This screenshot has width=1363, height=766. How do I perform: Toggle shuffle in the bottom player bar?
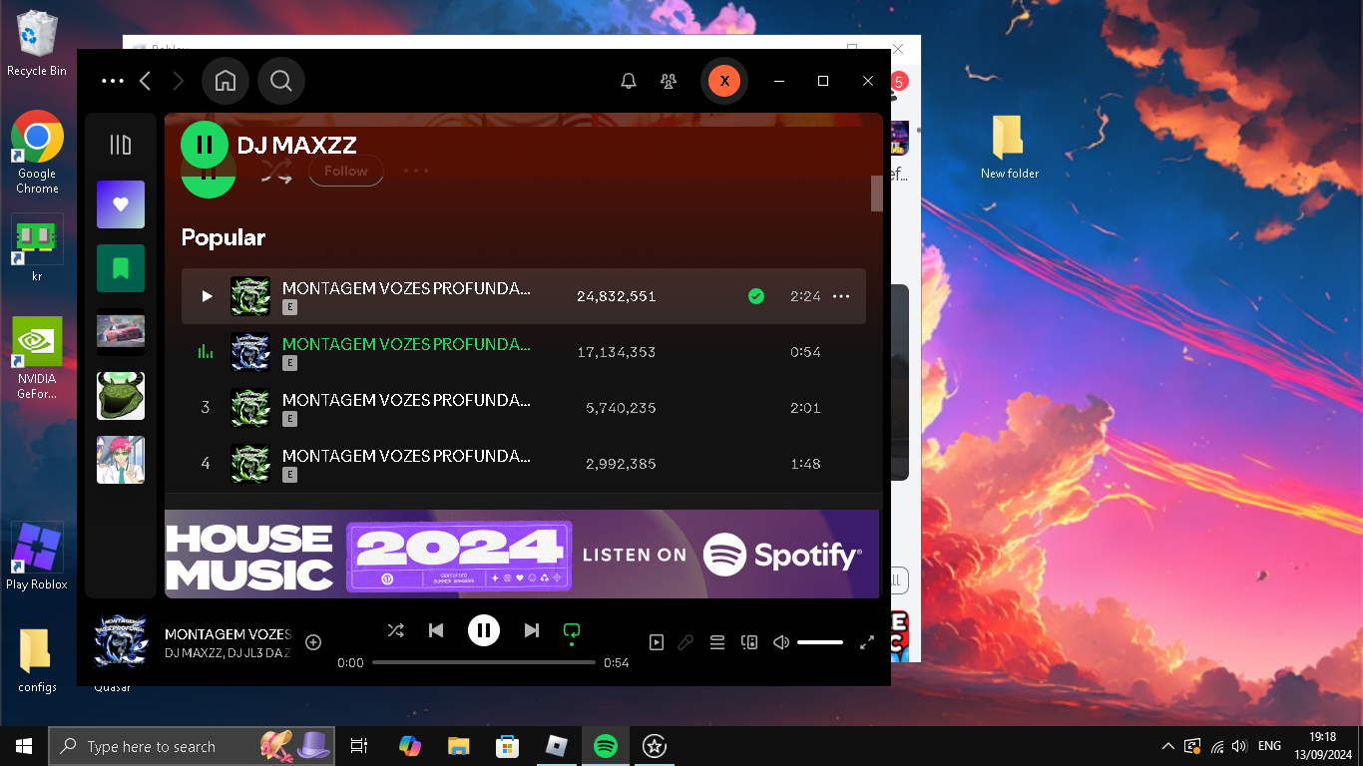pyautogui.click(x=396, y=630)
